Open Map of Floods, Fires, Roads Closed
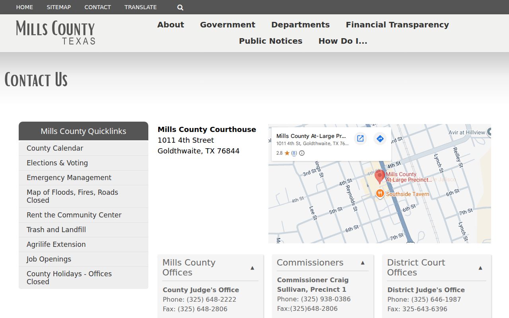The width and height of the screenshot is (509, 318). click(x=84, y=196)
